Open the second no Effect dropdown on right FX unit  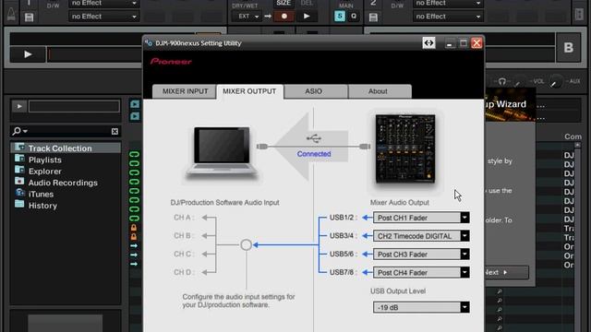[448, 17]
